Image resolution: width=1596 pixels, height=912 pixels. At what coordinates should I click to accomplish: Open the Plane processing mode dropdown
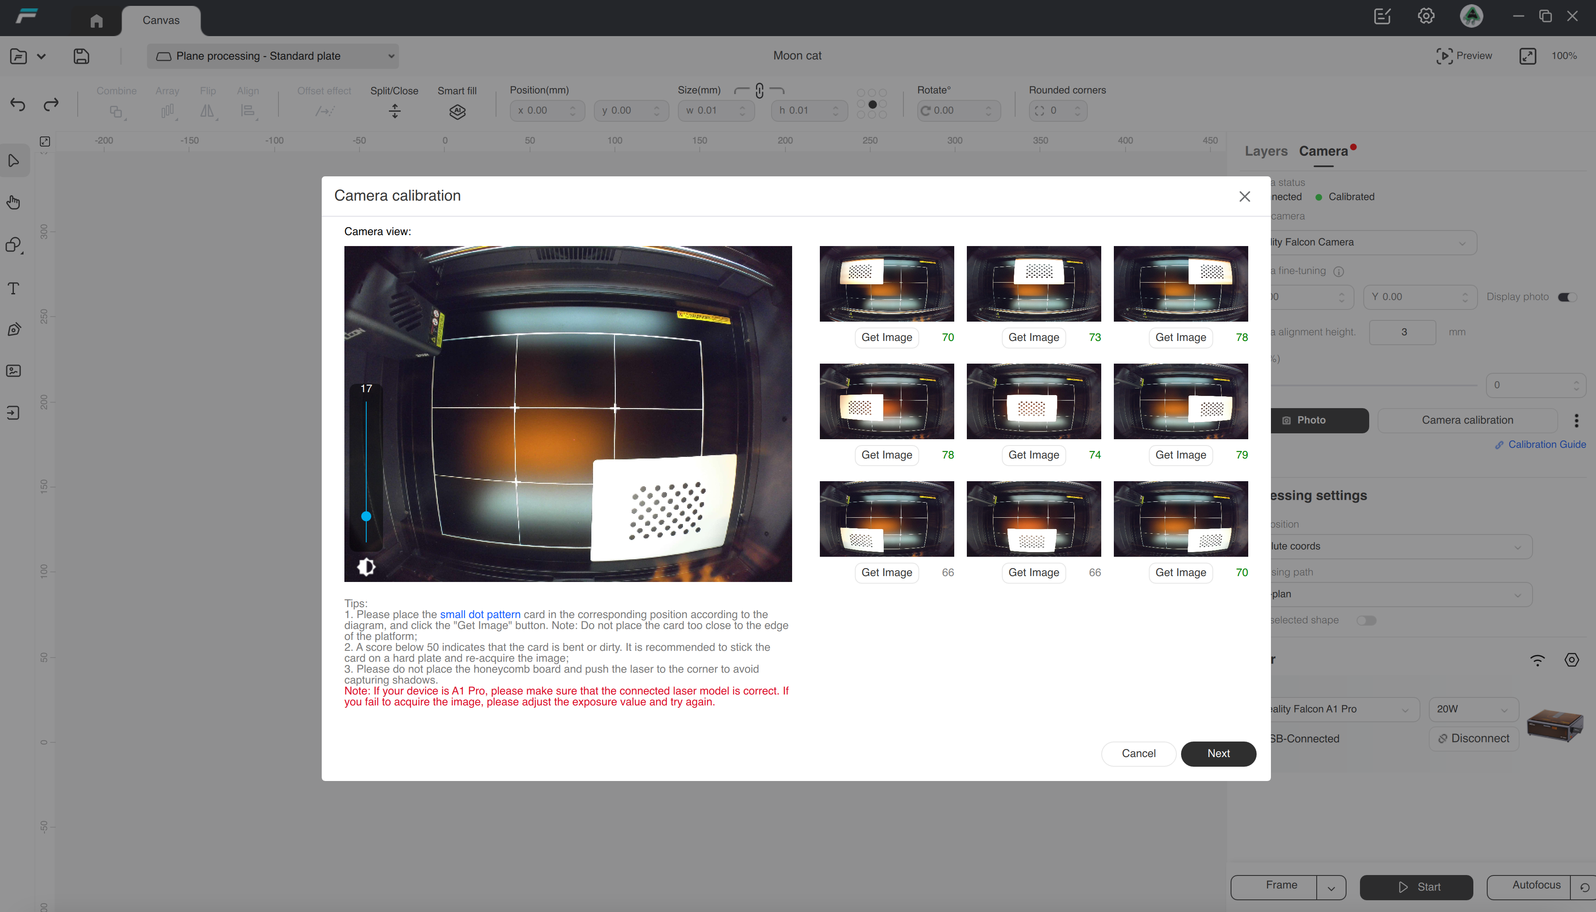pyautogui.click(x=273, y=56)
